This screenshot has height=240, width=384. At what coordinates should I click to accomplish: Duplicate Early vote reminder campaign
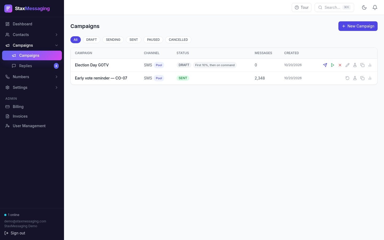click(362, 78)
